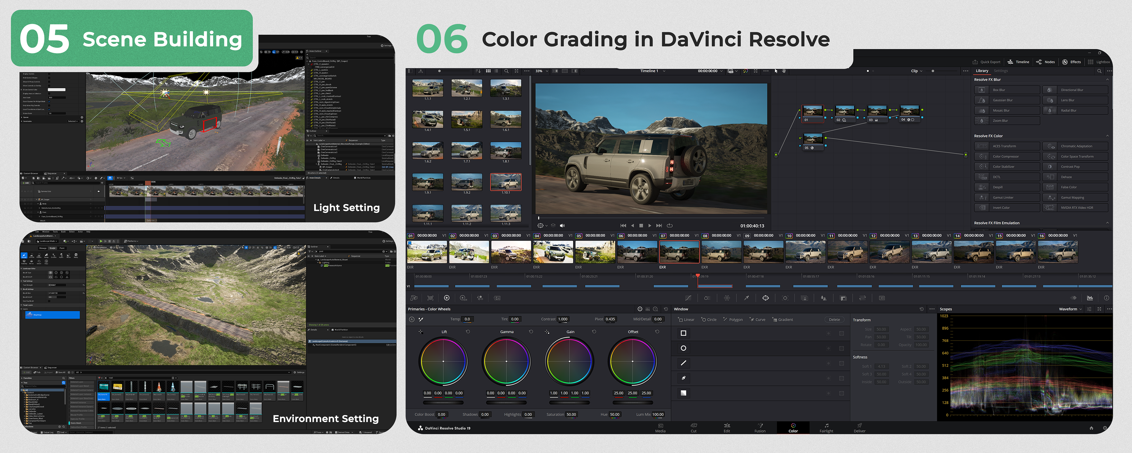Open the Blur palette icon
The image size is (1132, 453).
[824, 298]
